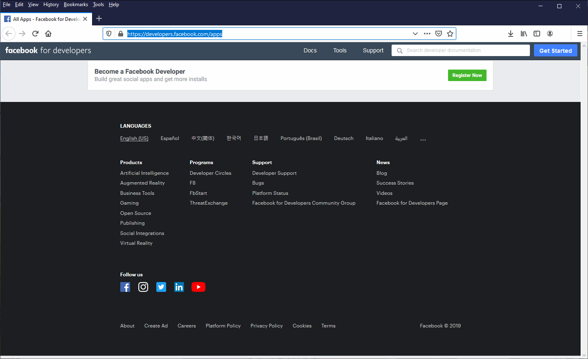
Task: Click the search magnifier icon
Action: (x=400, y=50)
